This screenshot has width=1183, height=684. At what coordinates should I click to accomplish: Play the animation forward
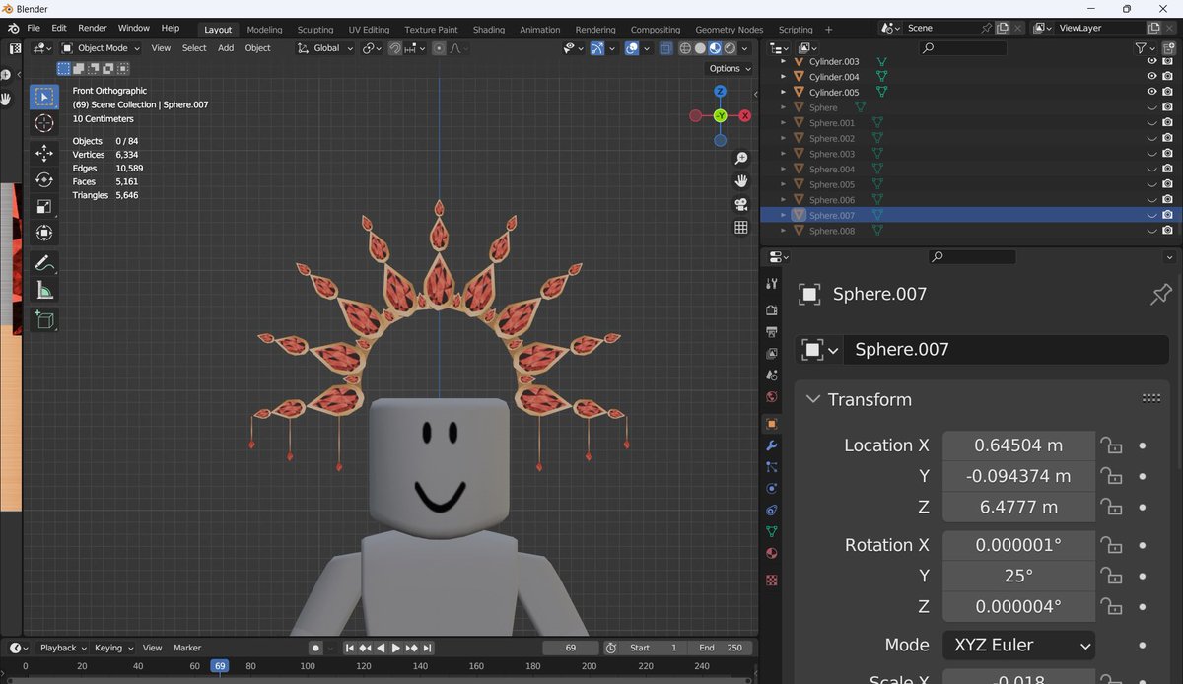click(x=396, y=649)
